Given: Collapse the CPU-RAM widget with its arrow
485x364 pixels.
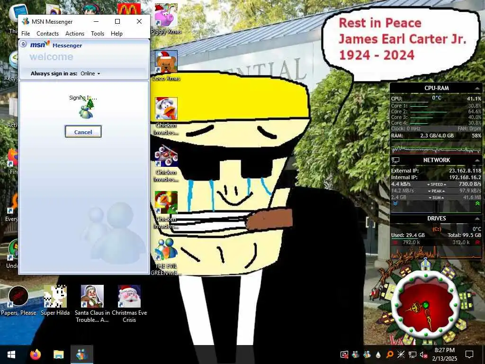Looking at the screenshot, I should [477, 89].
